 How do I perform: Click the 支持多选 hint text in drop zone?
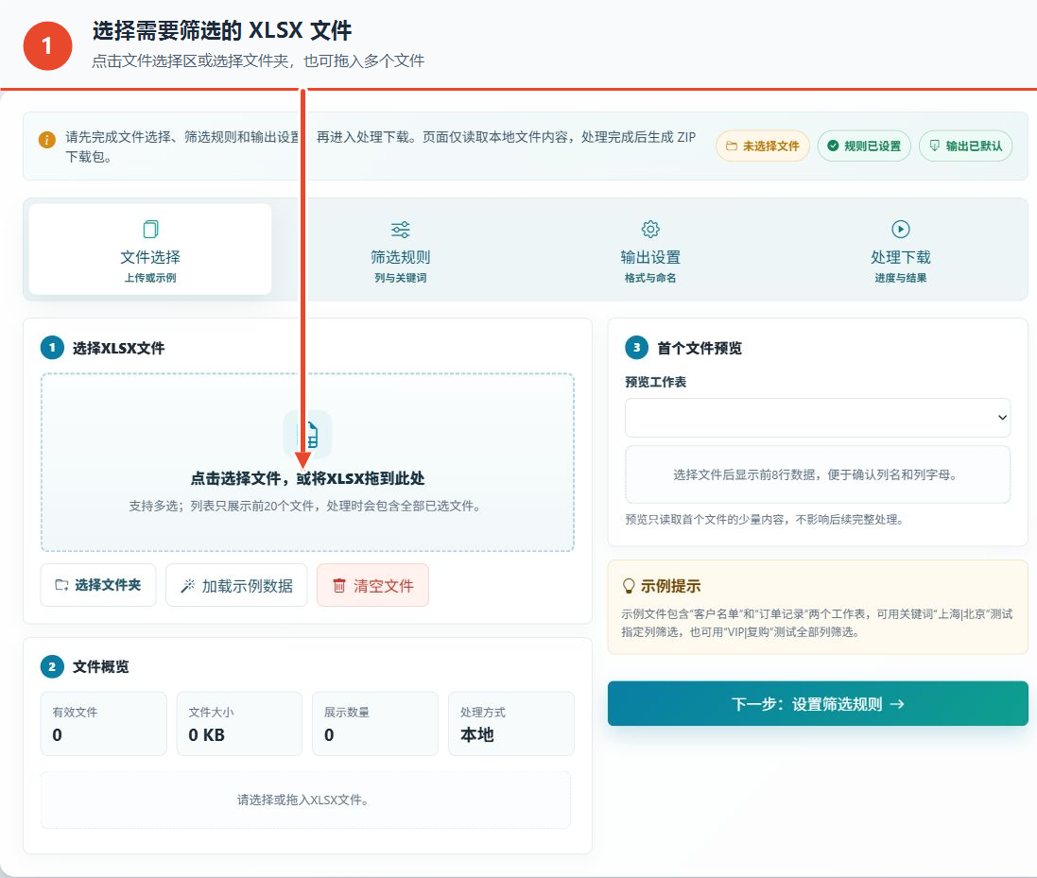point(307,506)
